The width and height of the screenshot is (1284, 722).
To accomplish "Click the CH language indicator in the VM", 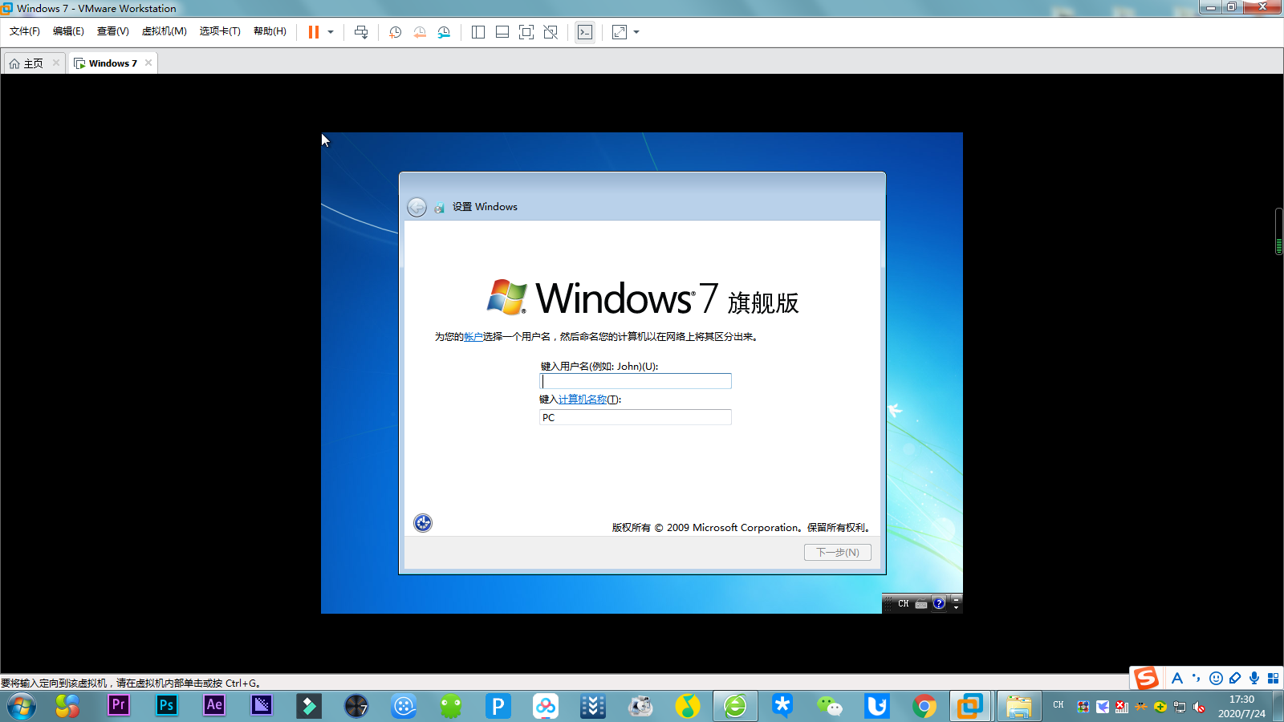I will (x=904, y=603).
